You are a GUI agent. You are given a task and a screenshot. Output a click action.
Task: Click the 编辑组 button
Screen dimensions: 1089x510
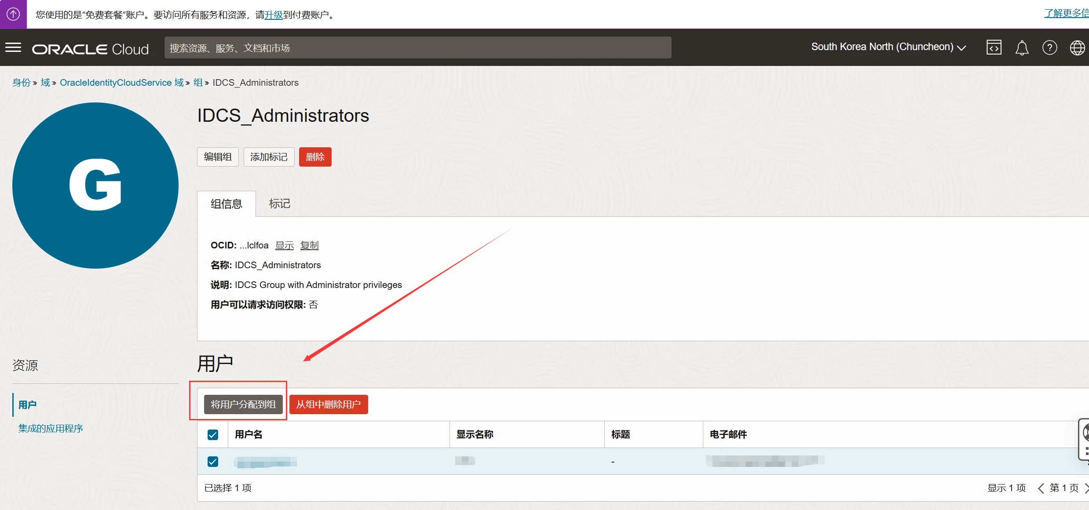(218, 157)
